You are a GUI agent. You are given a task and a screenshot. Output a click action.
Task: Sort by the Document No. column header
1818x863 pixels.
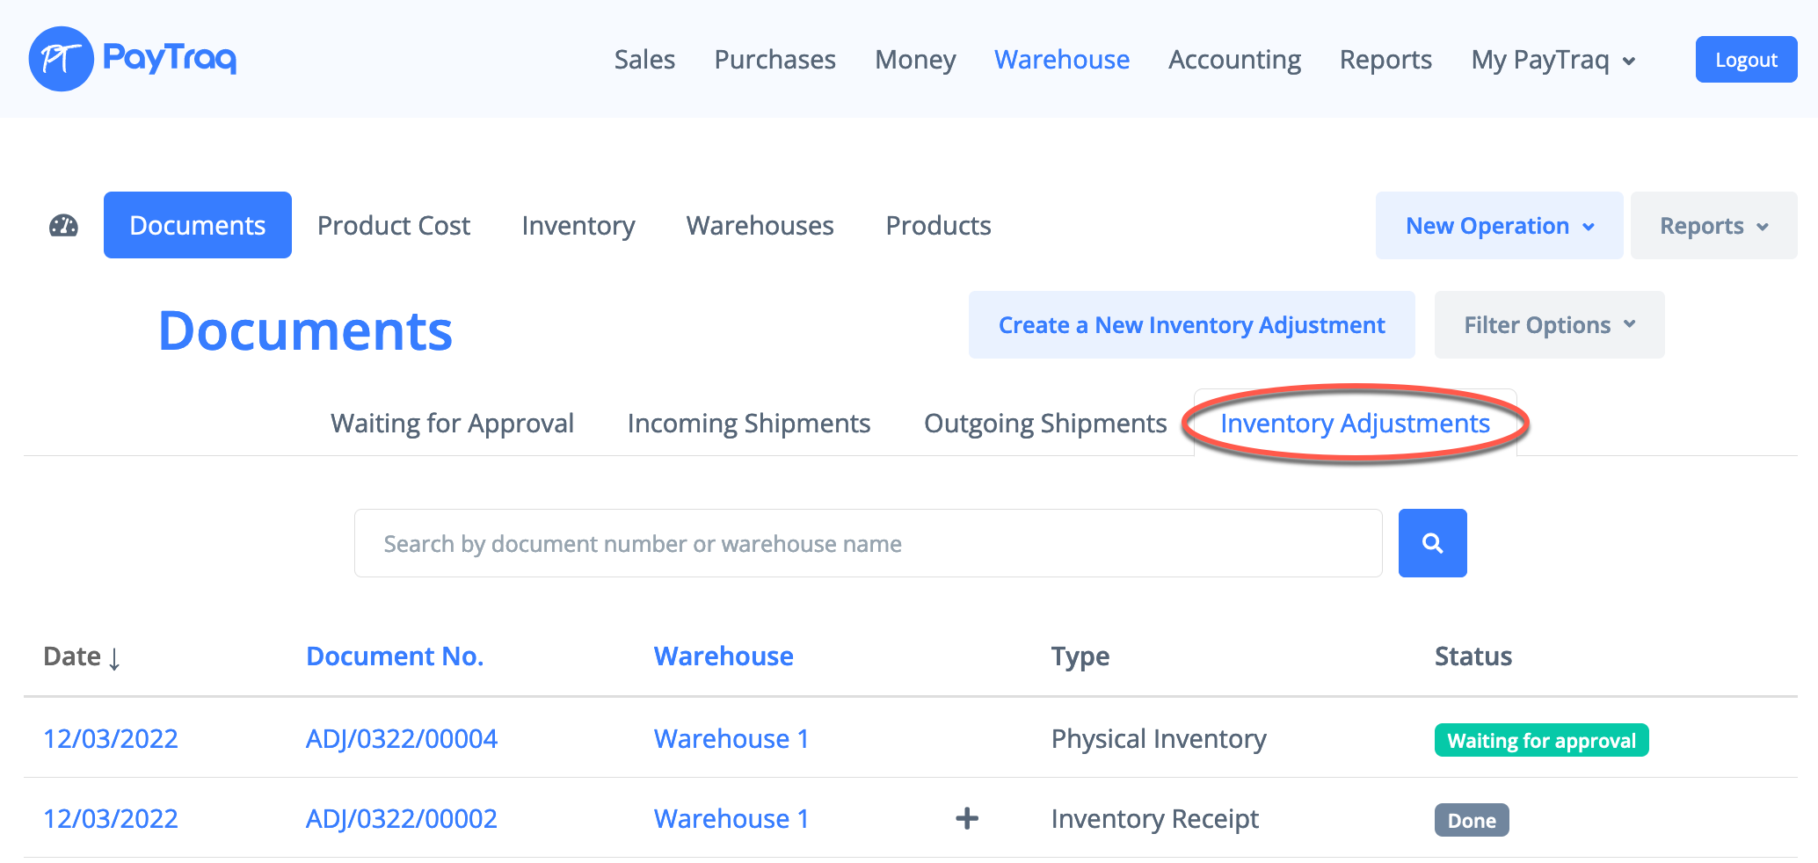pos(395,656)
